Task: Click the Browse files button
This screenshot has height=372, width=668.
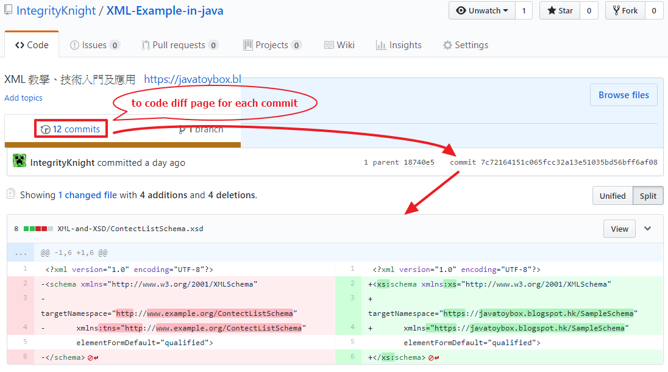Action: coord(623,95)
